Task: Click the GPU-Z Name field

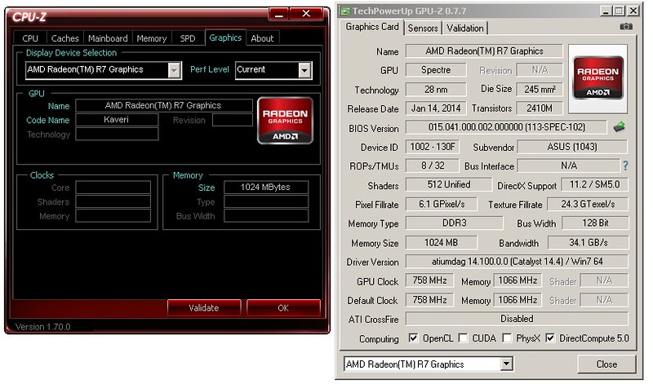Action: tap(484, 51)
